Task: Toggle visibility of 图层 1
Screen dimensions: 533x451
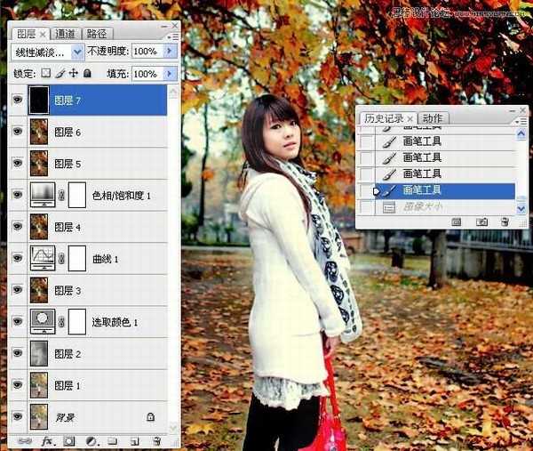Action: point(18,384)
